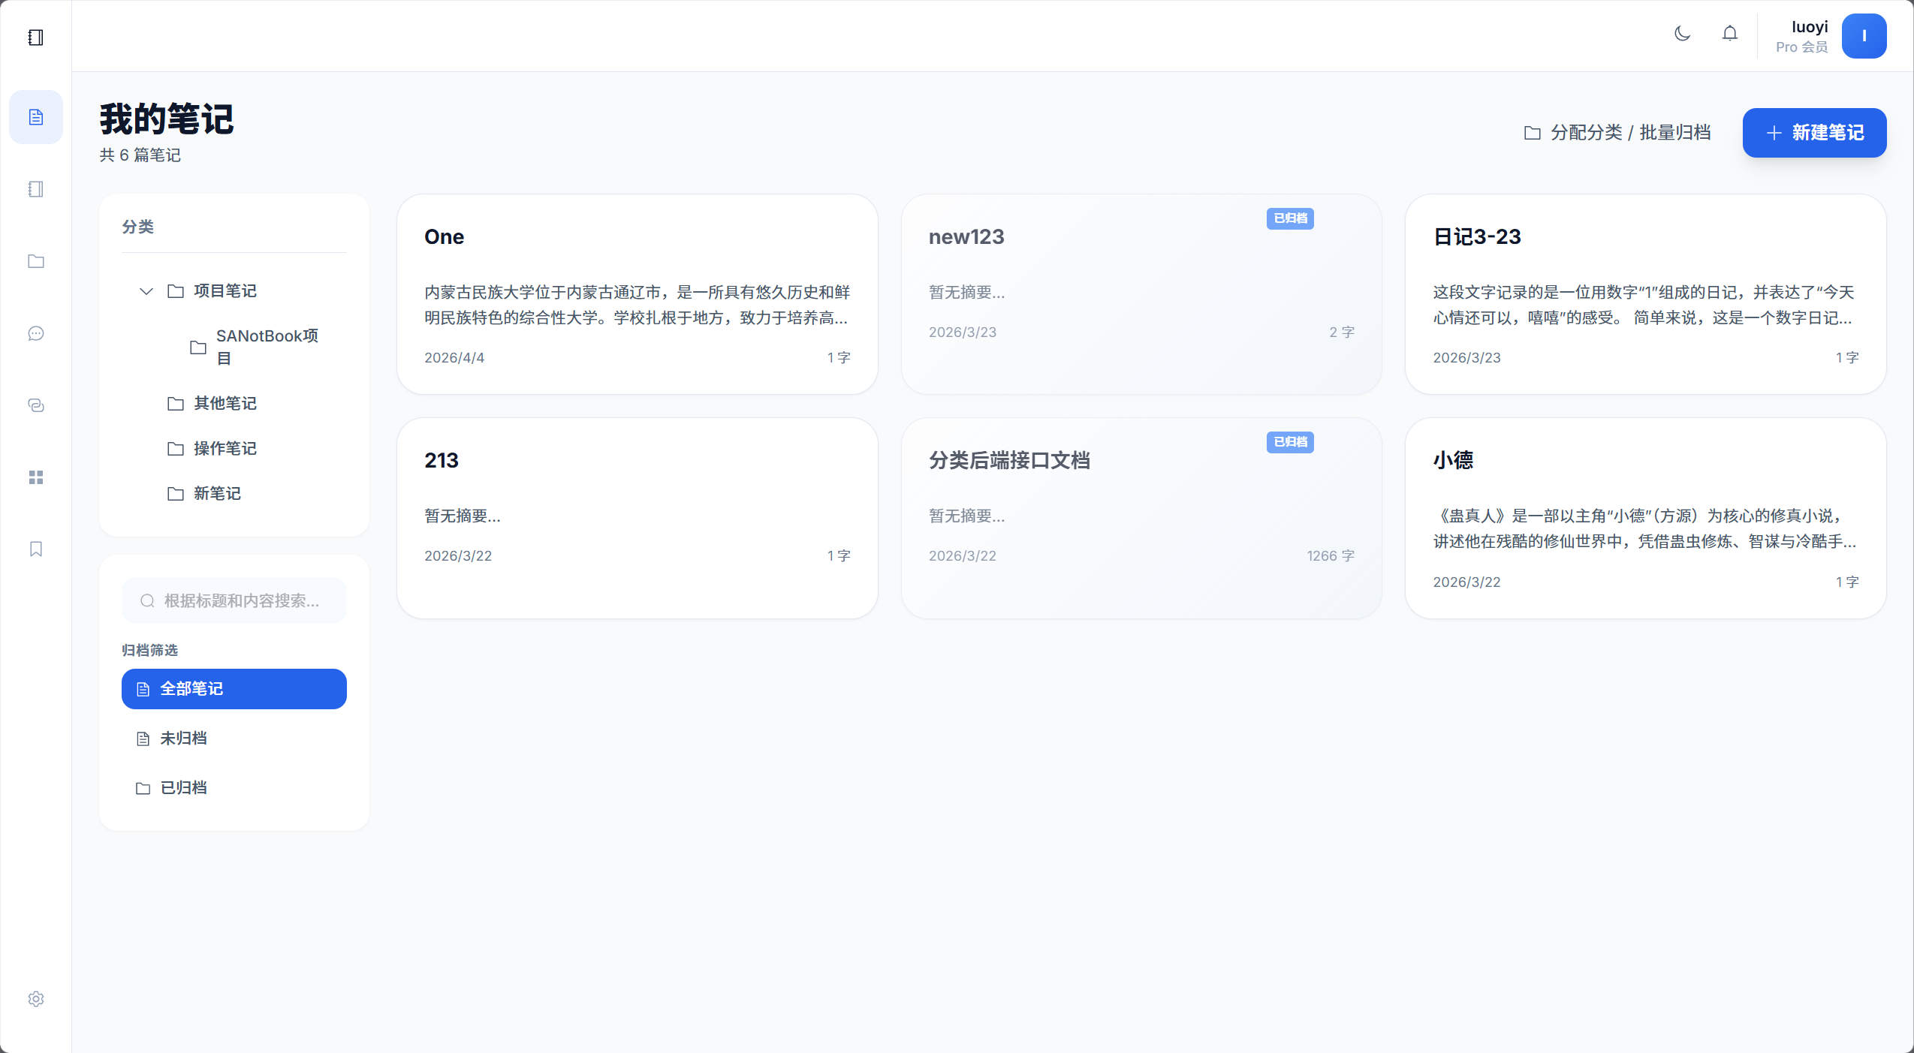Filter by 已归档 notes
The height and width of the screenshot is (1053, 1914).
coord(183,788)
